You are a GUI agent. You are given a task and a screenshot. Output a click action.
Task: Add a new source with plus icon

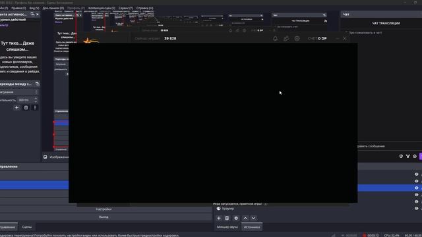click(x=218, y=218)
